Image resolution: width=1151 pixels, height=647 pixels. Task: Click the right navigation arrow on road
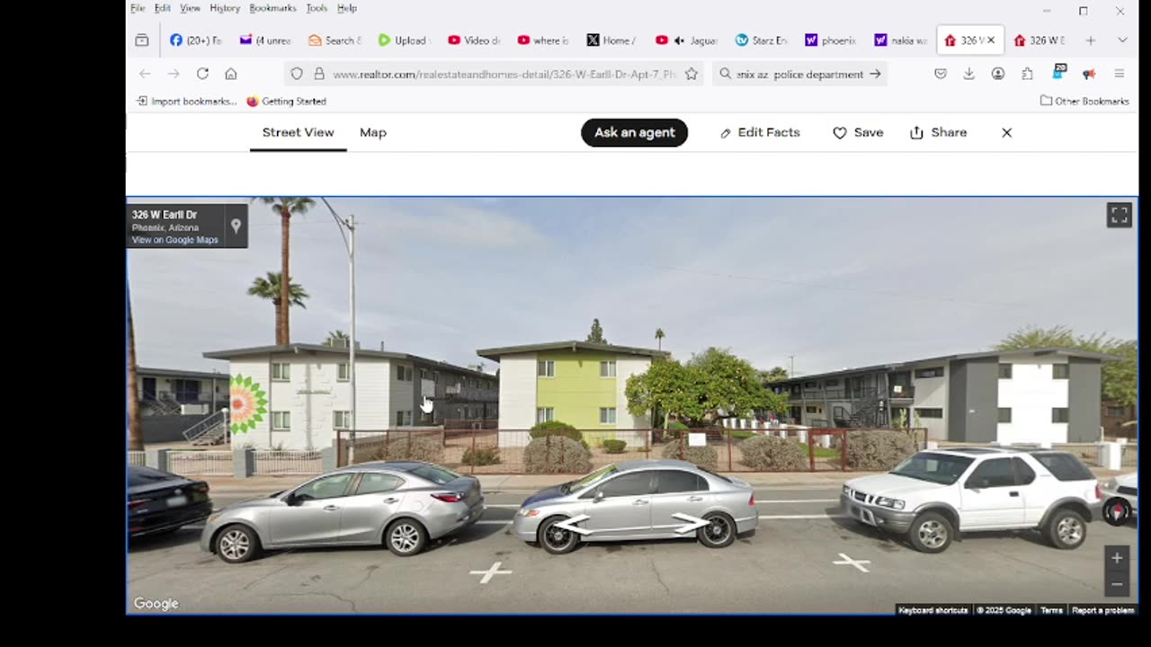pos(691,523)
